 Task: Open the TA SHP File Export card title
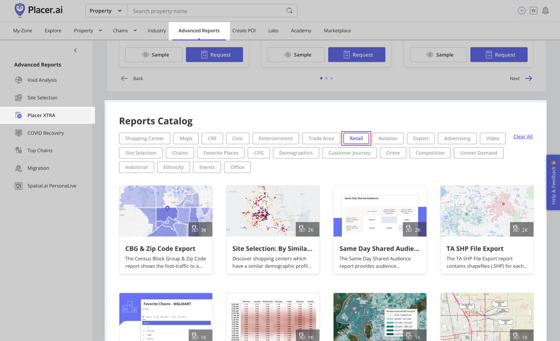[475, 249]
